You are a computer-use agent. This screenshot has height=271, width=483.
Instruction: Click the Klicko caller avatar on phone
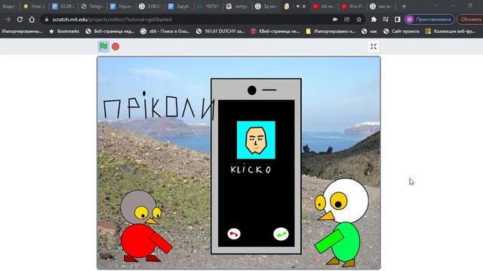256,140
